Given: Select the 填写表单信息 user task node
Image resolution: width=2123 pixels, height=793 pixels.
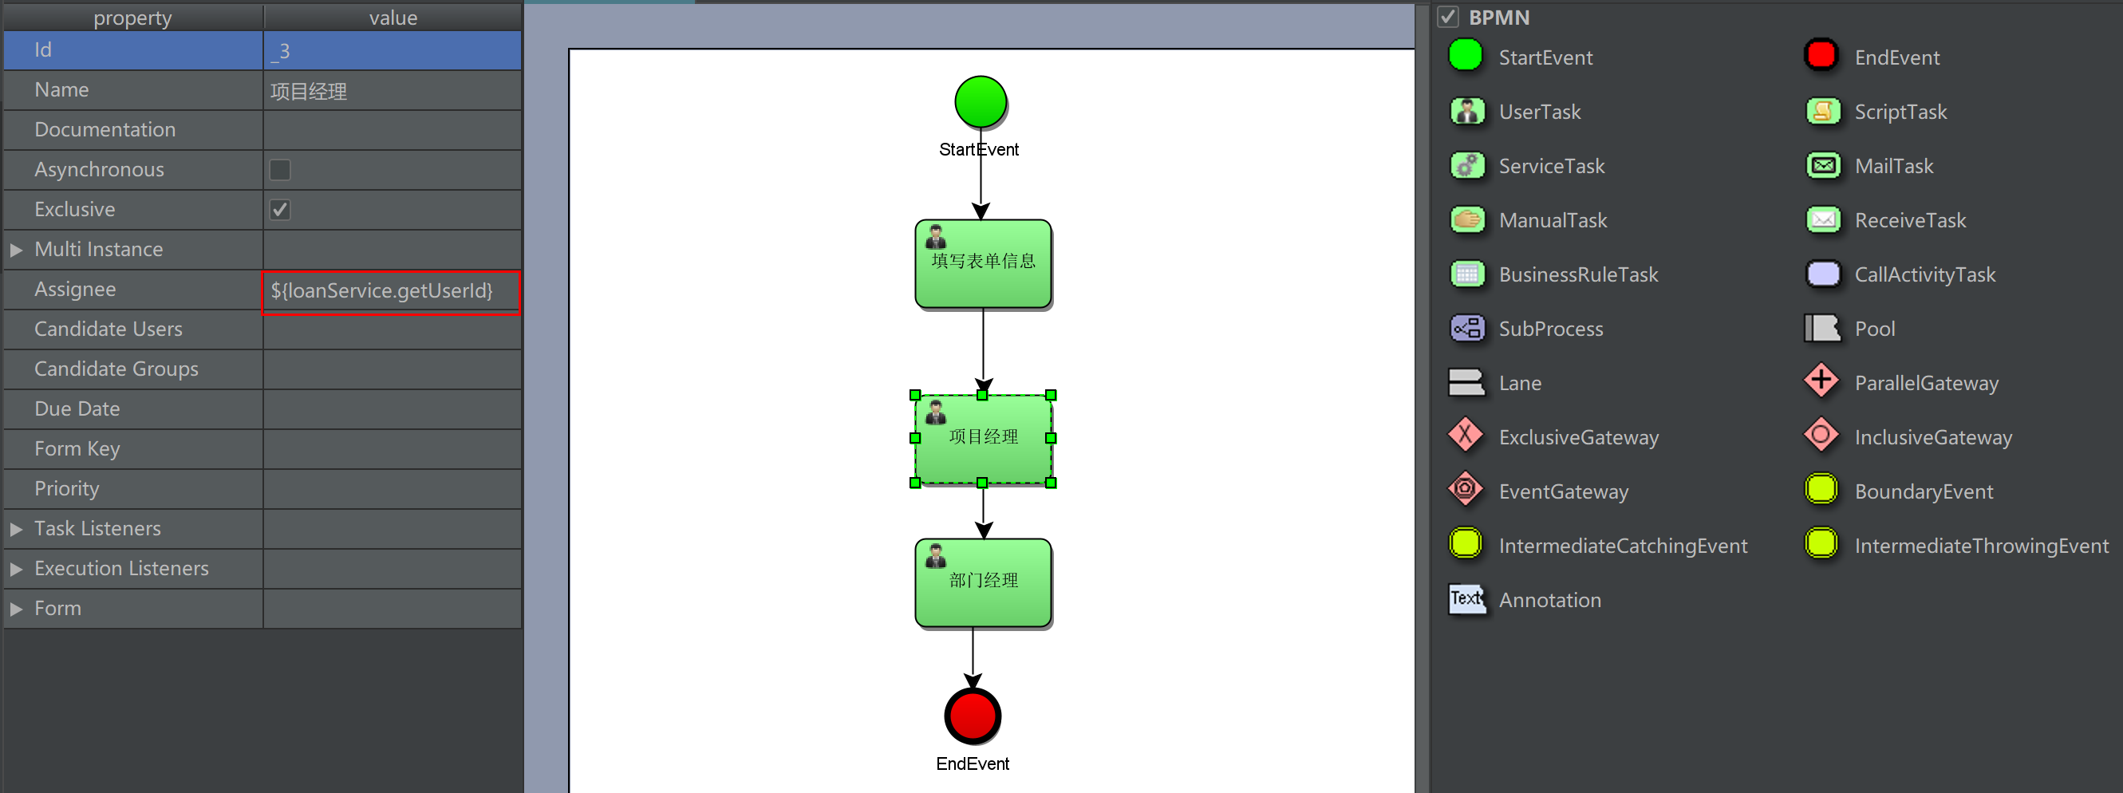Looking at the screenshot, I should click(x=983, y=264).
